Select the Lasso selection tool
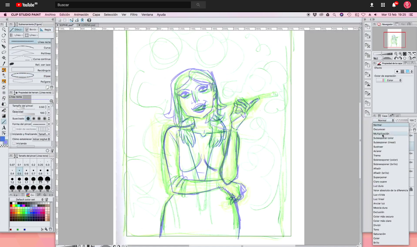Screen dimensions: 417x247 pos(4,52)
